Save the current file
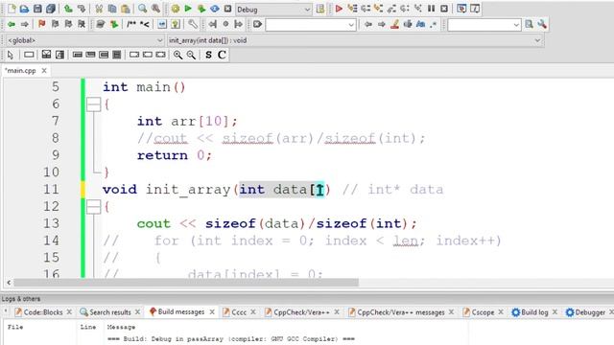 (37, 9)
